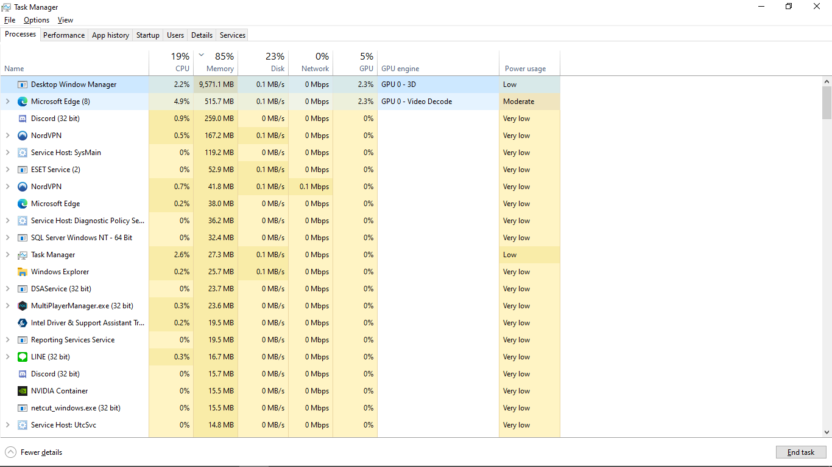This screenshot has width=832, height=467.
Task: Click the NordVPN icon at 41.8 MB
Action: tap(23, 187)
